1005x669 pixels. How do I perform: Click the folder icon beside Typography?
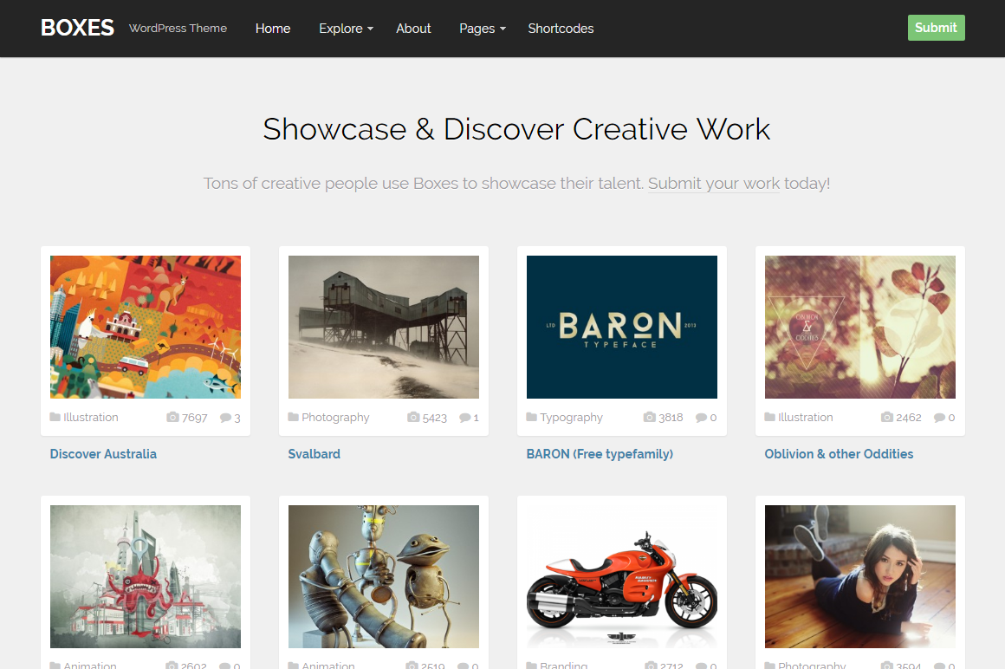[532, 417]
